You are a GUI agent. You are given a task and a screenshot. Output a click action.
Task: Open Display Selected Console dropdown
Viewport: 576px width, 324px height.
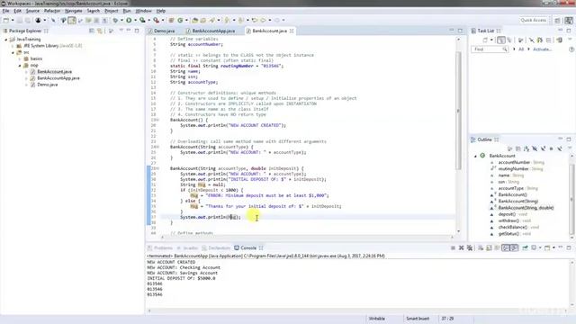click(540, 248)
